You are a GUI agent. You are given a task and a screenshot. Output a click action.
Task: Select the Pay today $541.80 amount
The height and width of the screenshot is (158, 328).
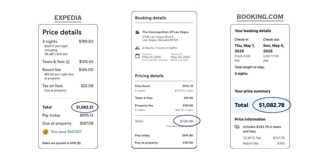click(x=188, y=135)
